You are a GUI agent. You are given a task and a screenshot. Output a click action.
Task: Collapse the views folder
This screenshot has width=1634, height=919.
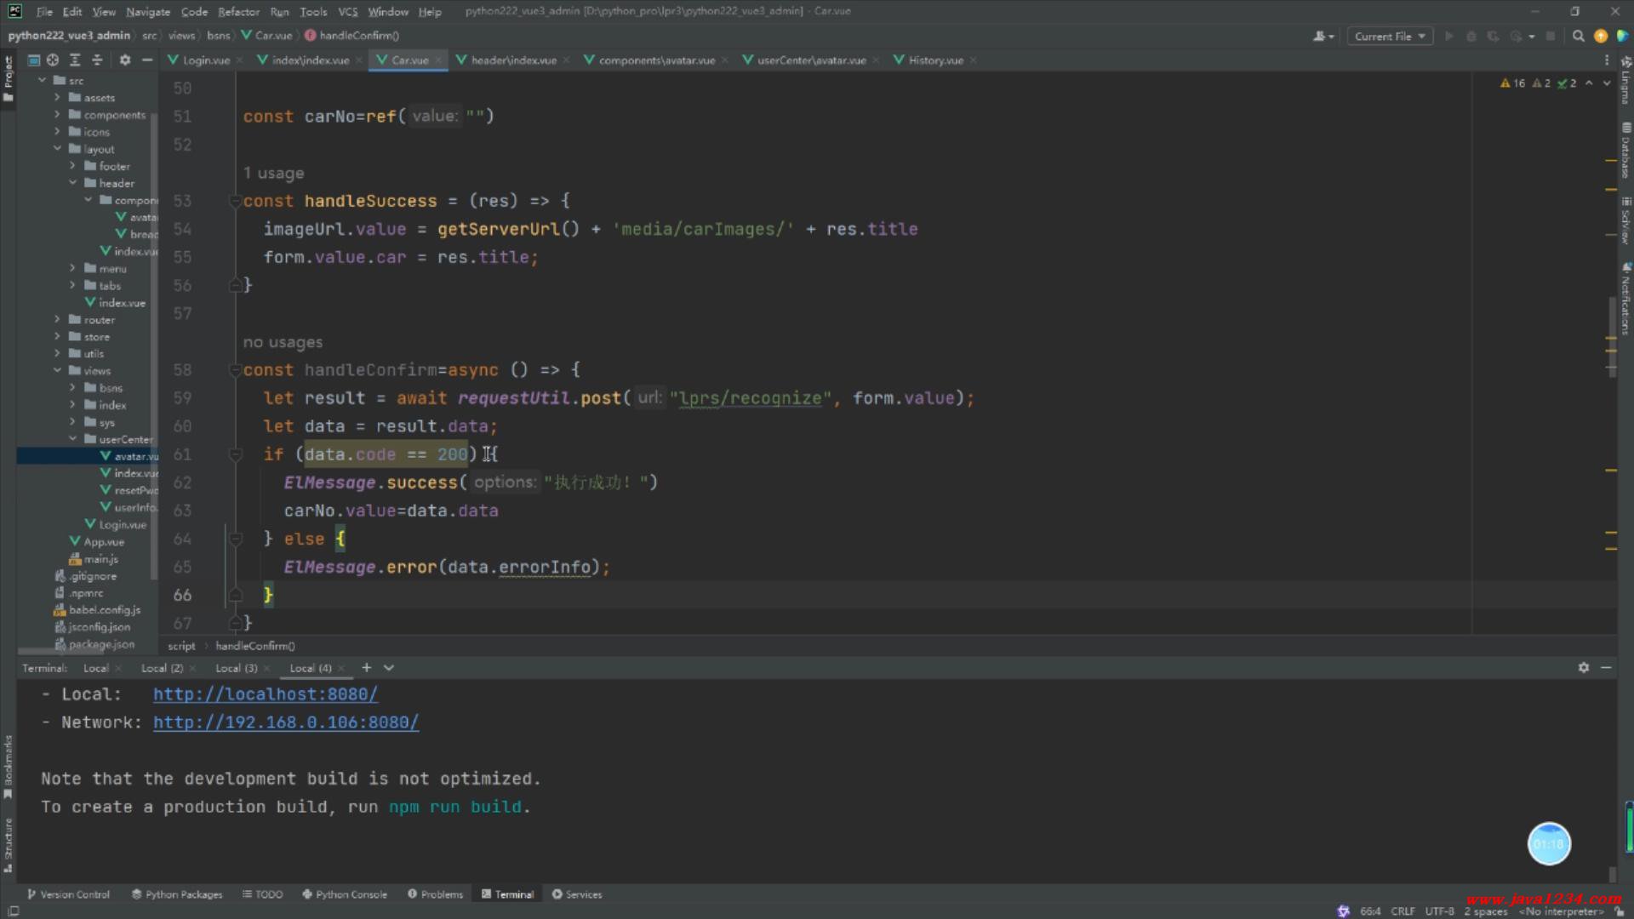(x=57, y=371)
